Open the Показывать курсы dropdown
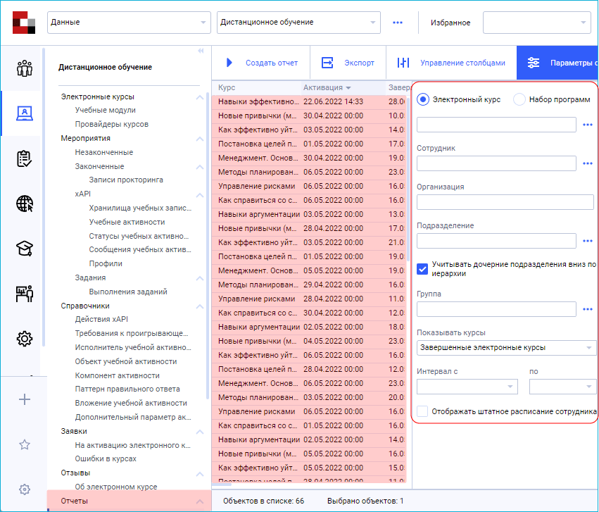 (504, 347)
